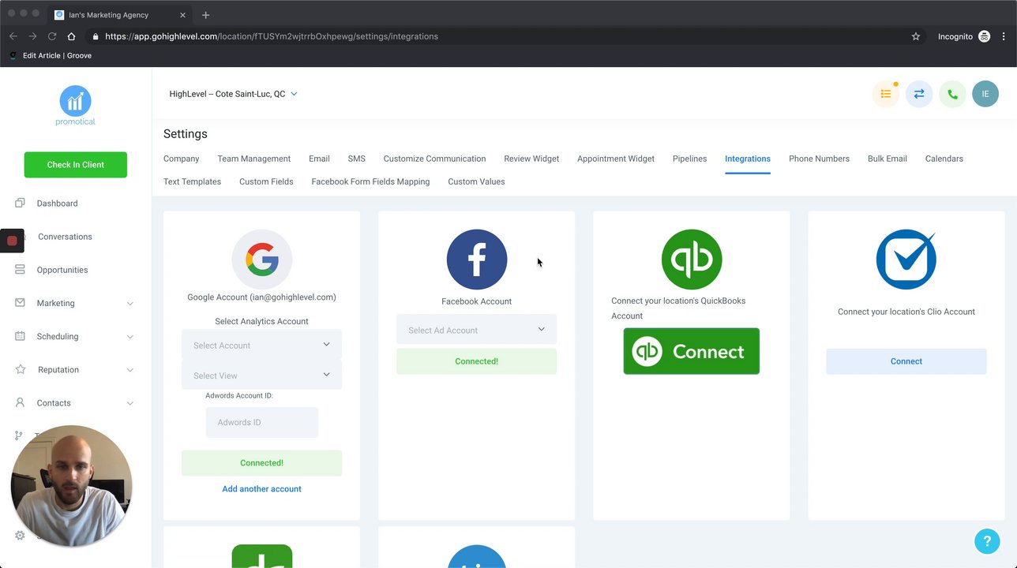Open a new browser tab

(x=206, y=15)
